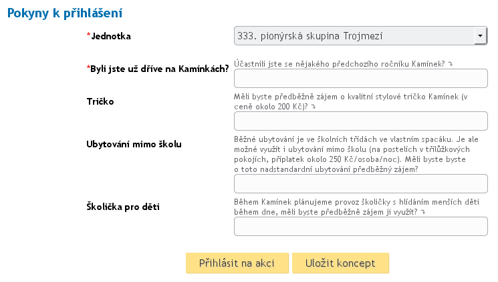Screen dimensions: 498x282
Task: Click the "Školička pro děti" label
Action: pos(127,206)
